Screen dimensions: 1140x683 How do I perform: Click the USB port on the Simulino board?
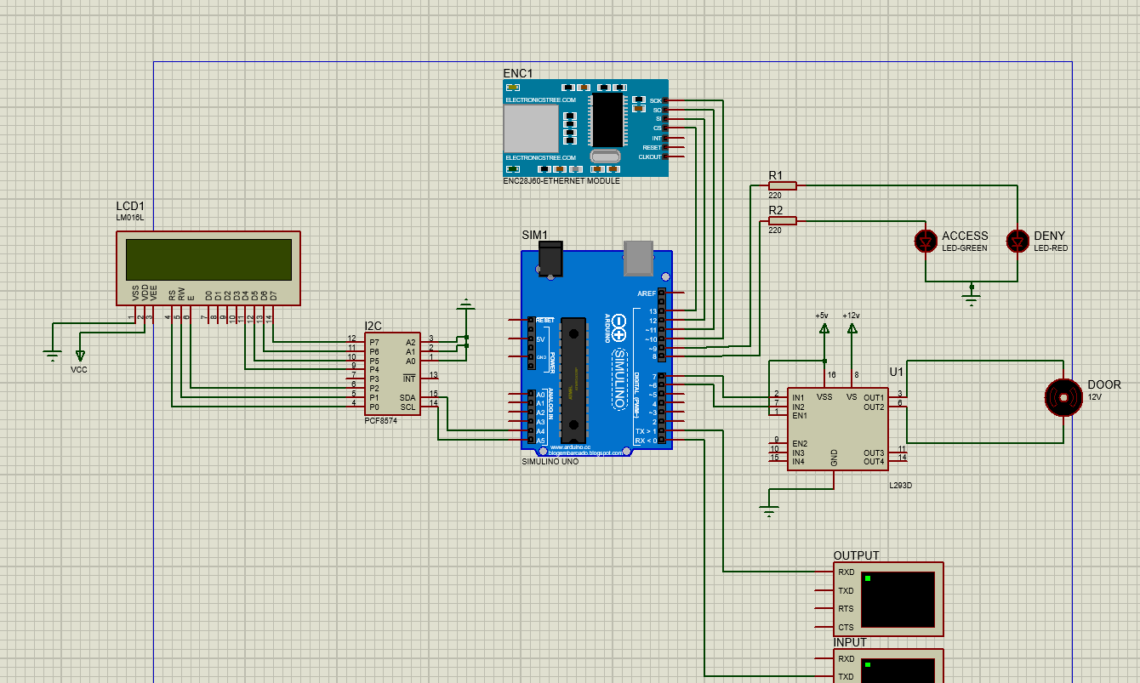tap(638, 258)
